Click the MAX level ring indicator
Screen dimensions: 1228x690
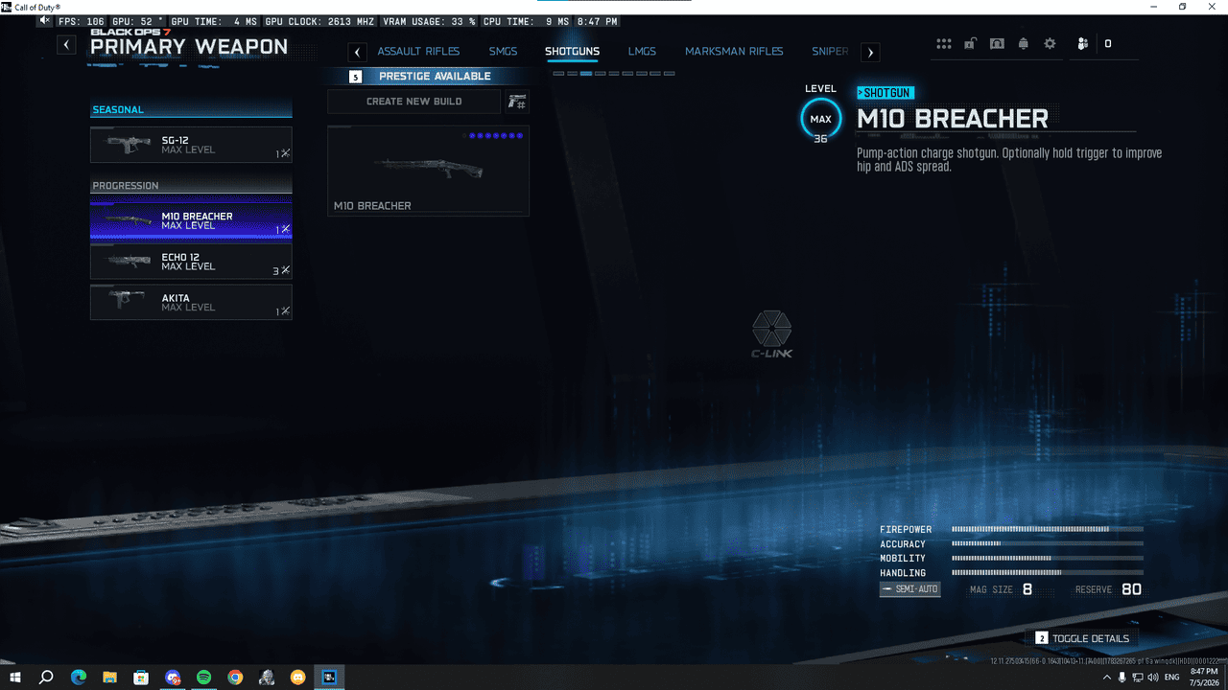(820, 119)
